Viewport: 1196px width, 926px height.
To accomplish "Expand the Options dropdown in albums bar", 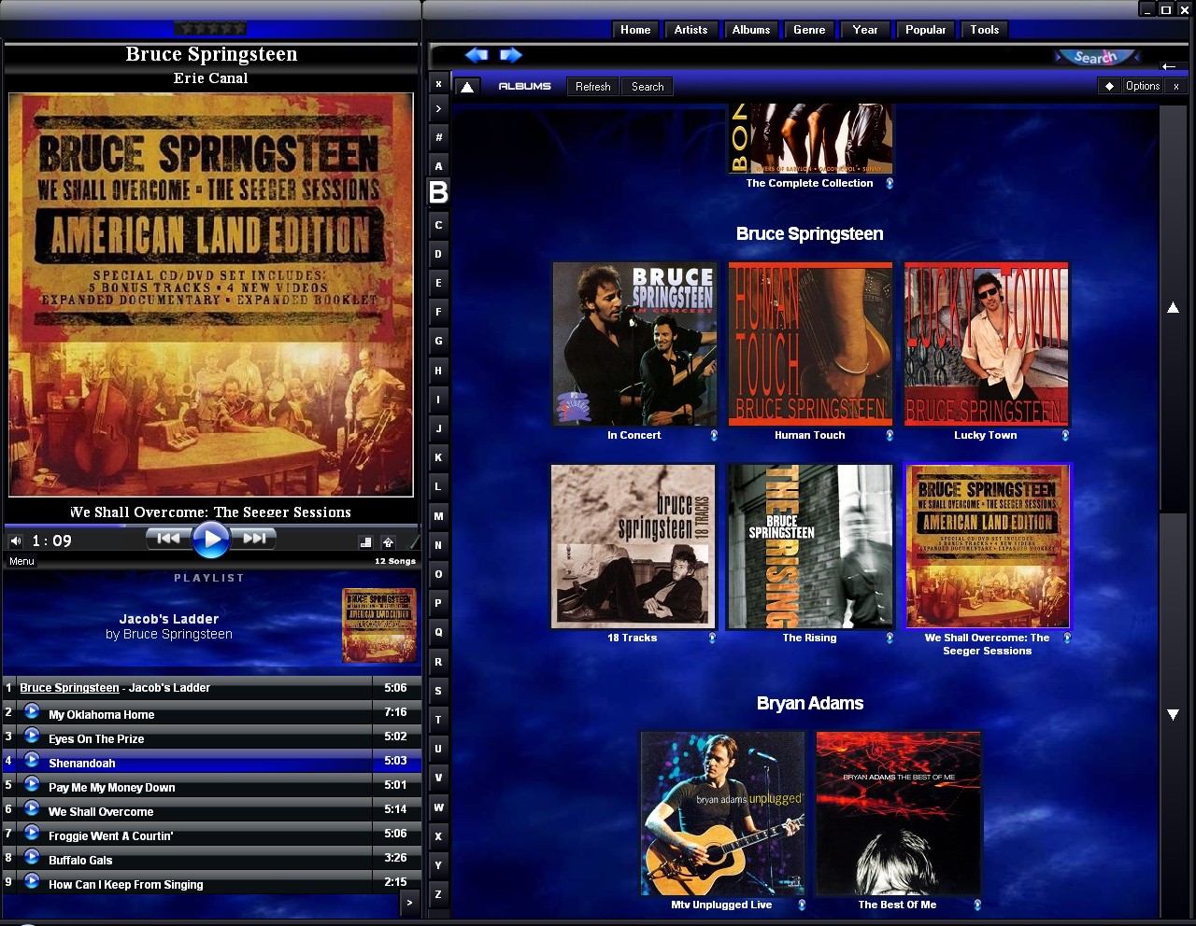I will pos(1142,86).
